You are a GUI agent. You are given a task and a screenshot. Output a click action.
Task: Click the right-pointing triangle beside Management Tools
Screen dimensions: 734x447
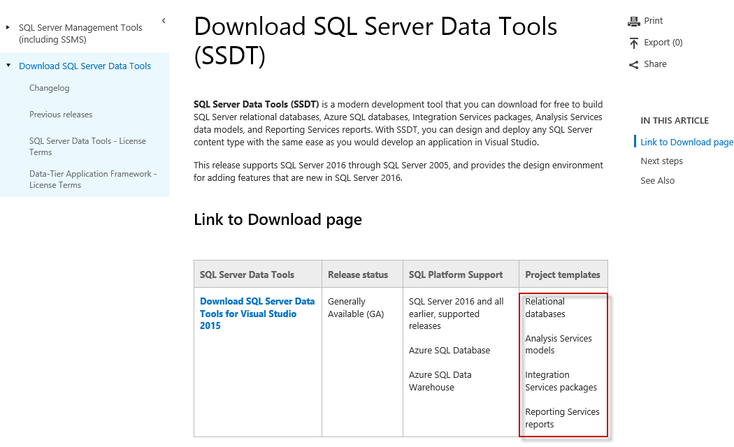coord(8,27)
